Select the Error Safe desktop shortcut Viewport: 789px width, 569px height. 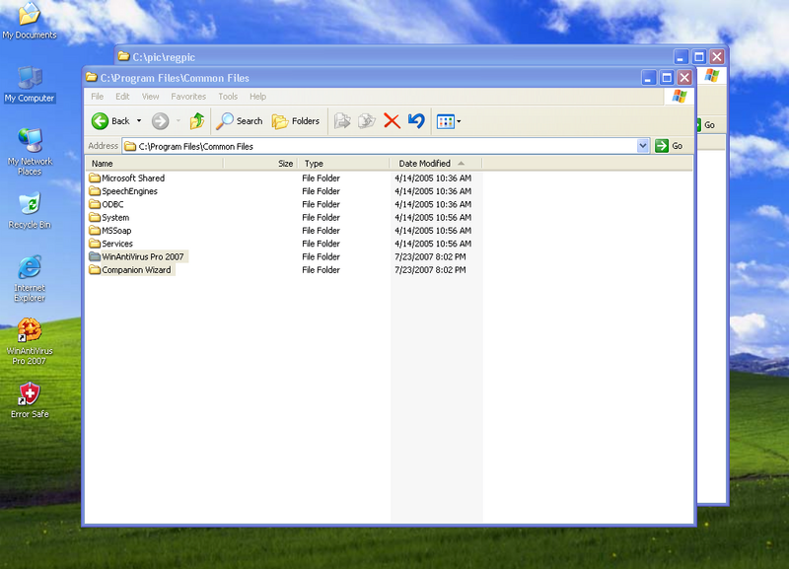click(30, 400)
